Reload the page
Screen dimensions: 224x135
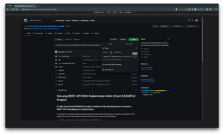[13, 9]
